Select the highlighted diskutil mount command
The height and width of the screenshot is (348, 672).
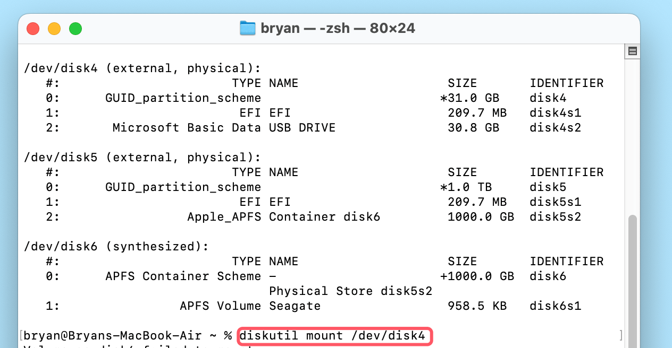click(x=334, y=335)
